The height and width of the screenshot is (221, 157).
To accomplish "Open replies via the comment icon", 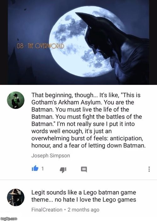I will [x=84, y=169].
